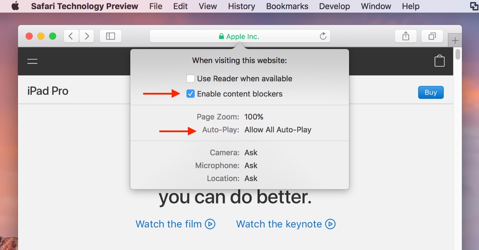Open the Apple site hamburger menu
Viewport: 479px width, 250px height.
click(32, 61)
